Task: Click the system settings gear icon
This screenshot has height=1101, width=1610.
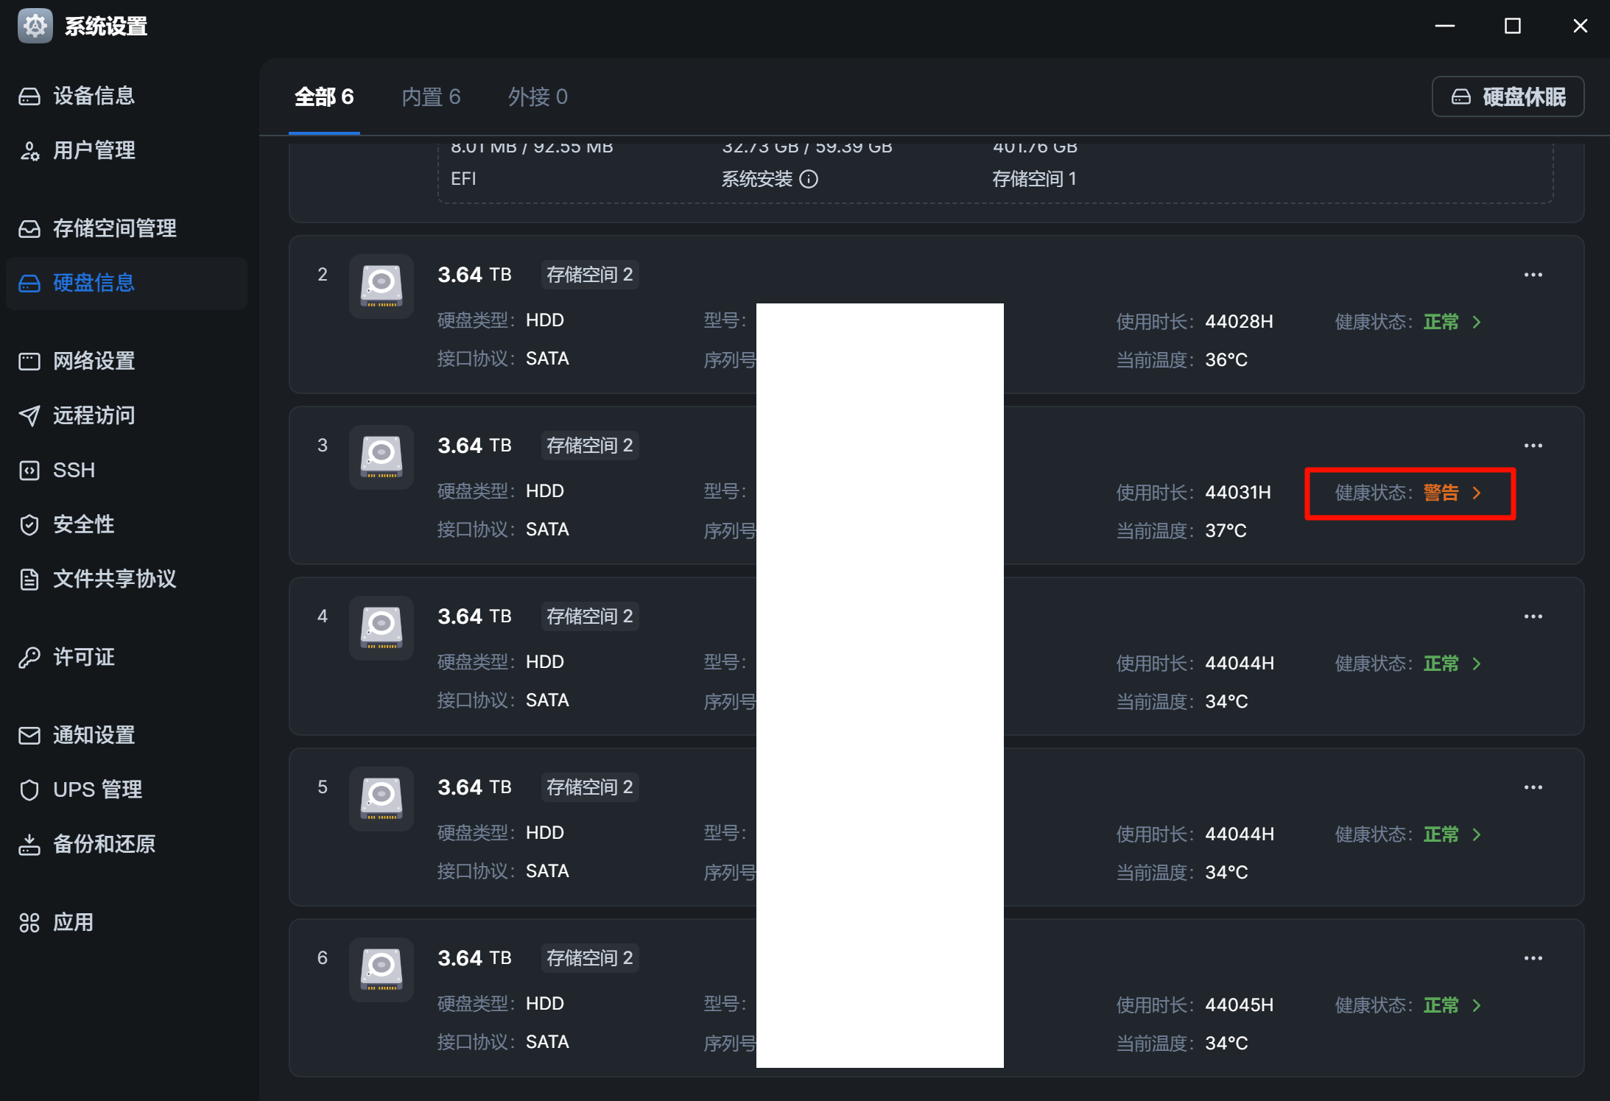Action: [x=35, y=26]
